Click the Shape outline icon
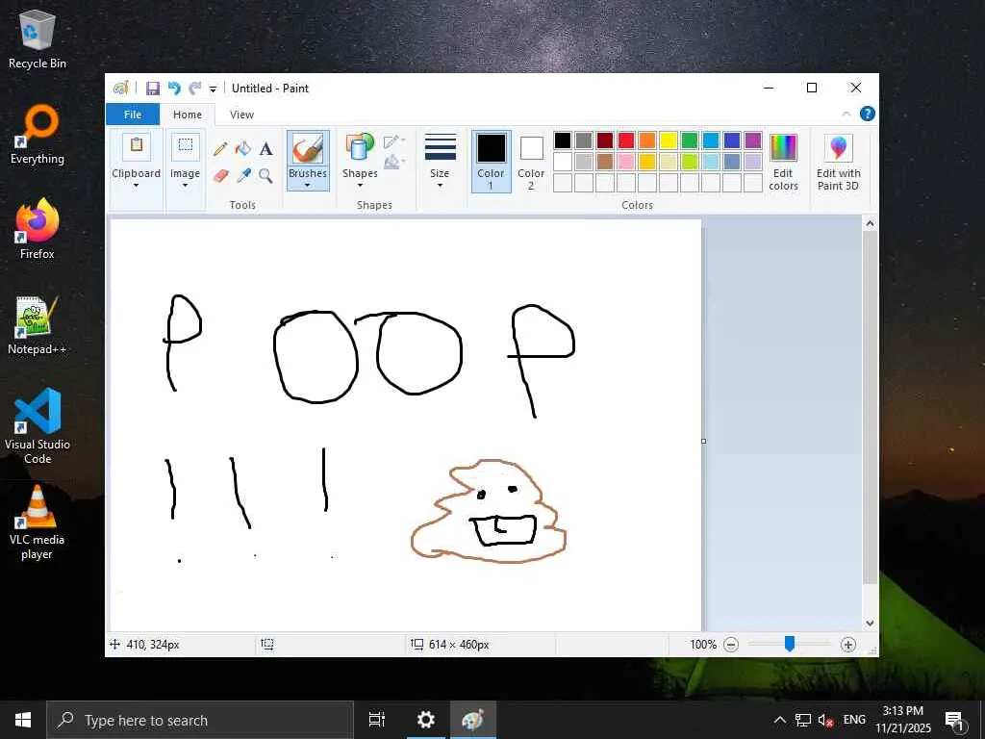985x739 pixels. (x=392, y=140)
